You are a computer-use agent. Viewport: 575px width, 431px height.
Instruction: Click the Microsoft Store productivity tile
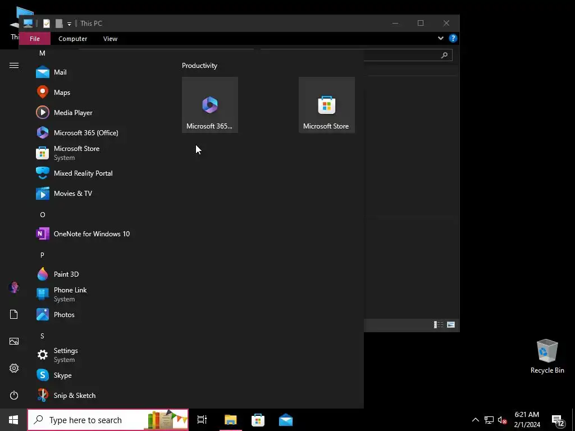tap(327, 105)
